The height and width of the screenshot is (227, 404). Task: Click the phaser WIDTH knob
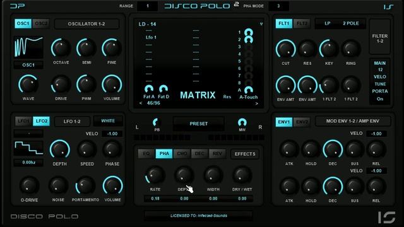(x=213, y=175)
